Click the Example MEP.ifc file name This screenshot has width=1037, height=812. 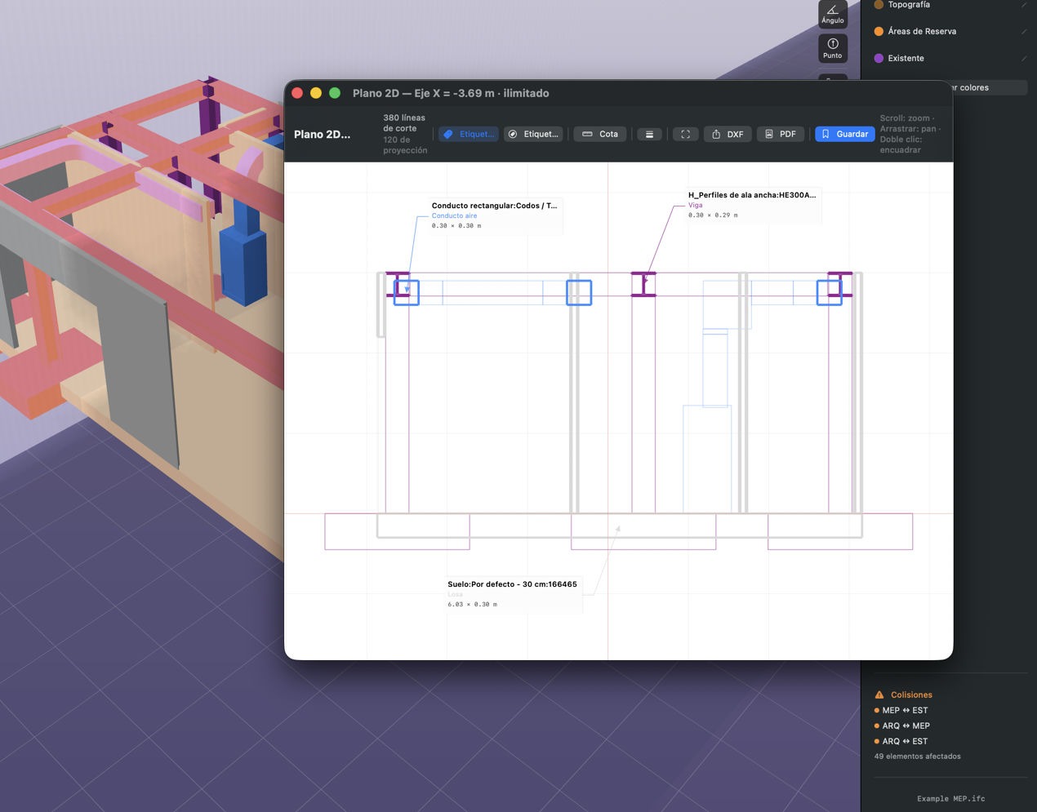pyautogui.click(x=950, y=799)
